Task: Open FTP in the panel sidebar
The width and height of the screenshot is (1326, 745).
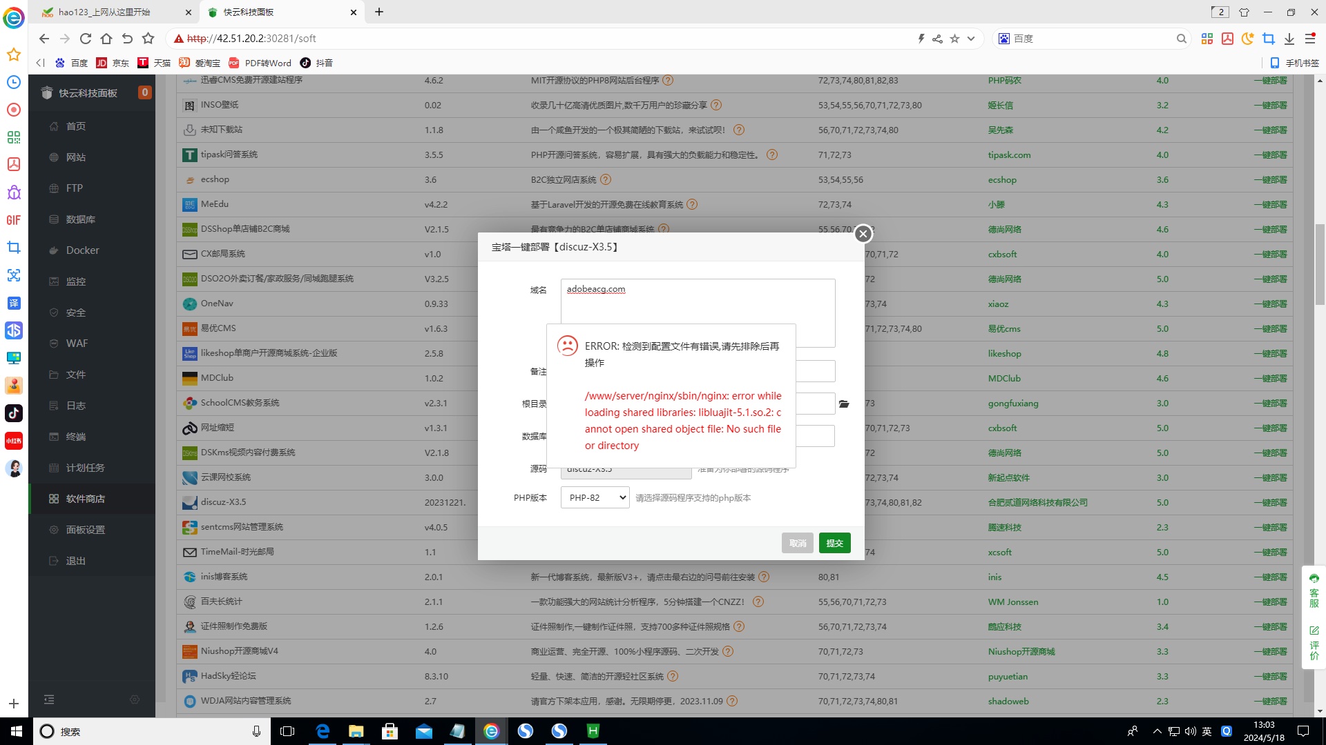Action: tap(75, 188)
